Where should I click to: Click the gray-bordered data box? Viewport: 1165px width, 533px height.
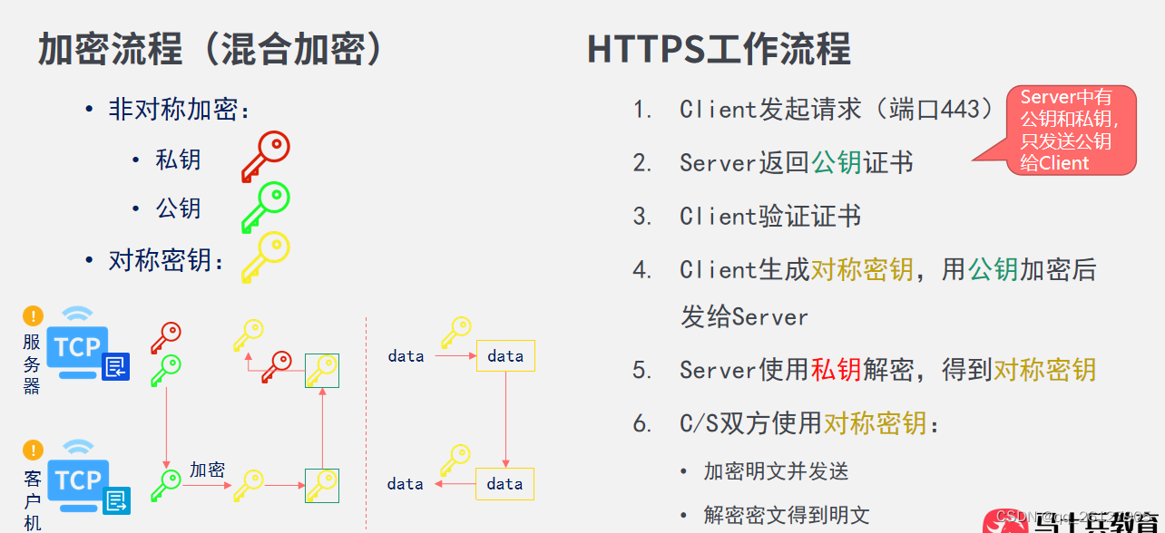pyautogui.click(x=505, y=356)
